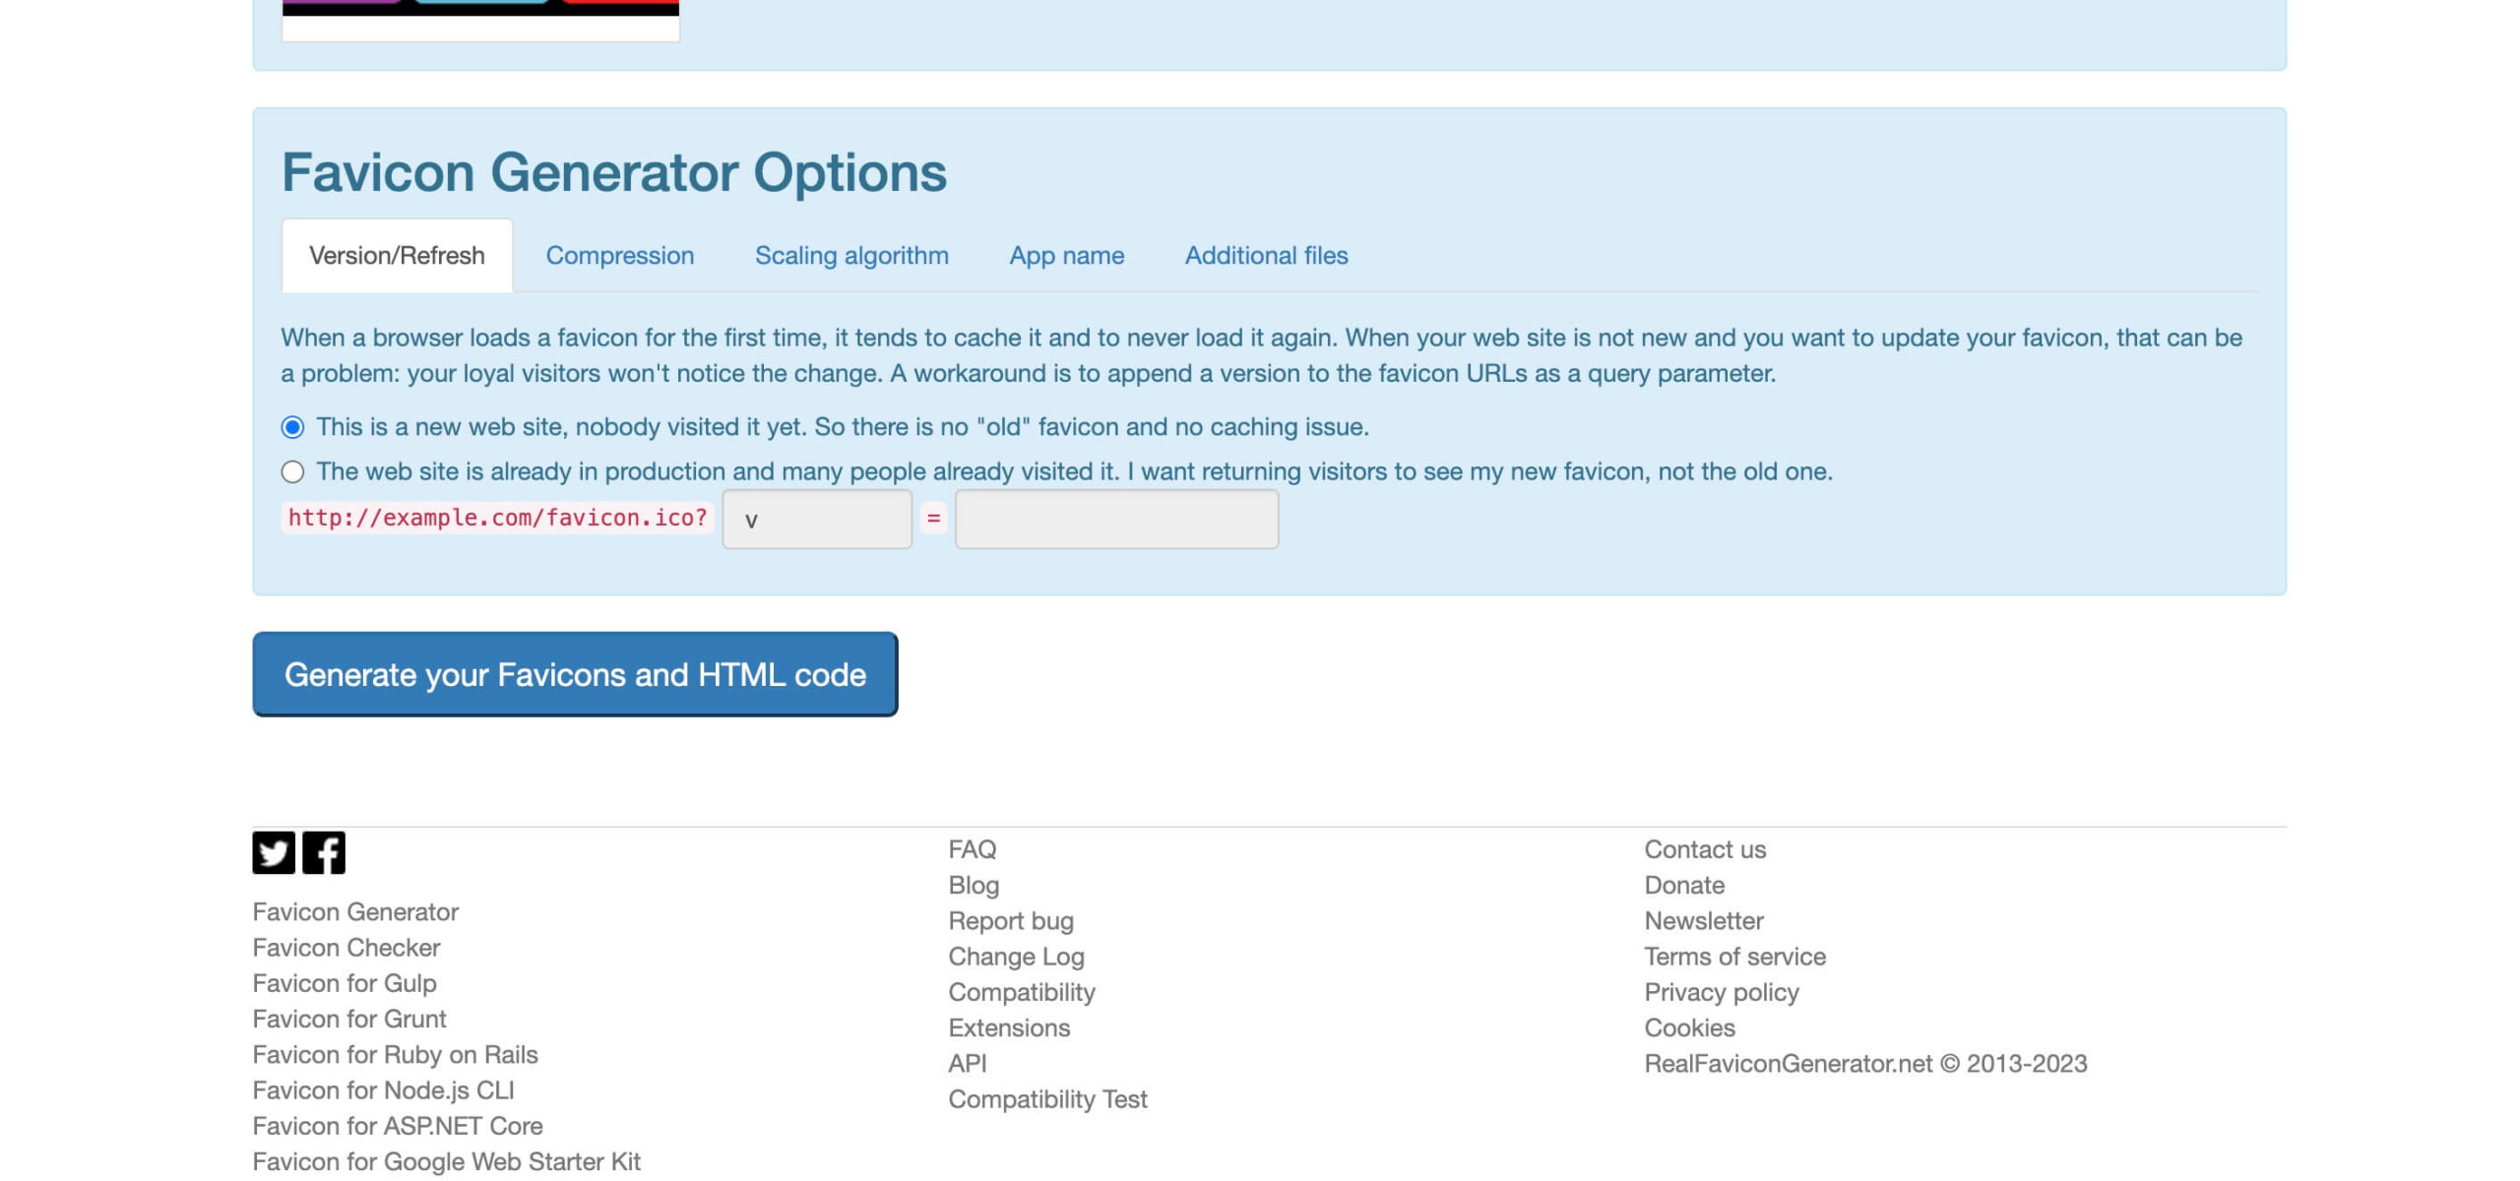This screenshot has height=1181, width=2520.
Task: Click version value input field
Action: (x=1115, y=519)
